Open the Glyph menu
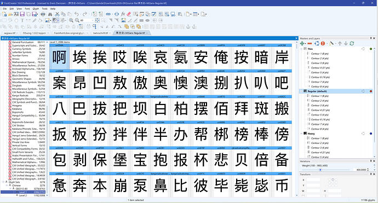 click(36, 9)
